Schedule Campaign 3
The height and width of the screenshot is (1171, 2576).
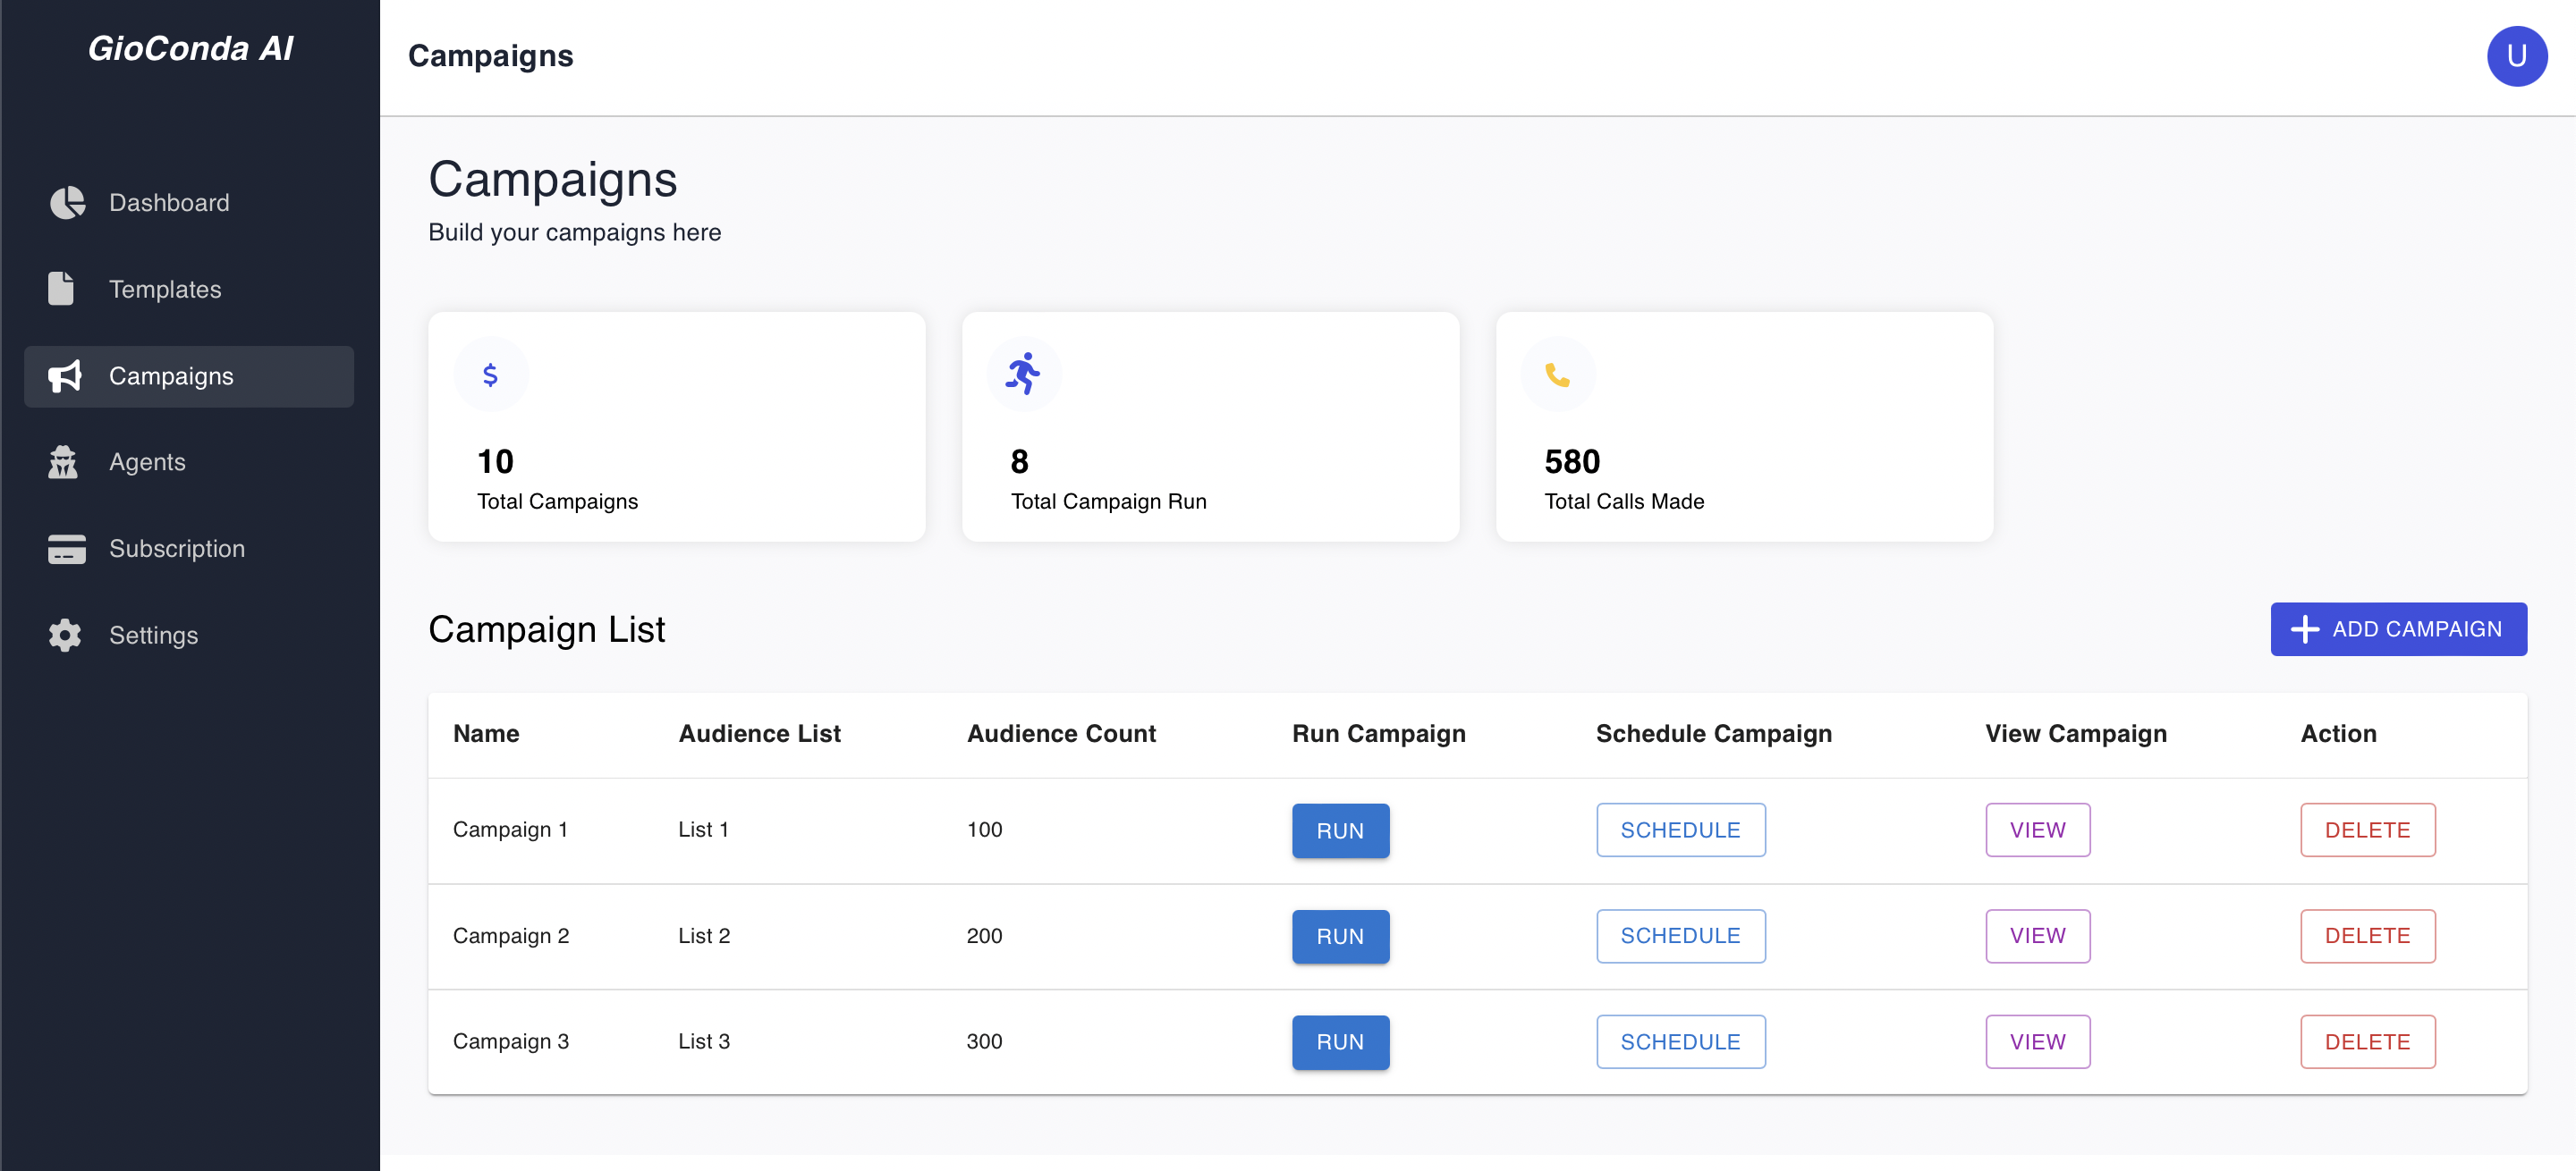[1680, 1042]
